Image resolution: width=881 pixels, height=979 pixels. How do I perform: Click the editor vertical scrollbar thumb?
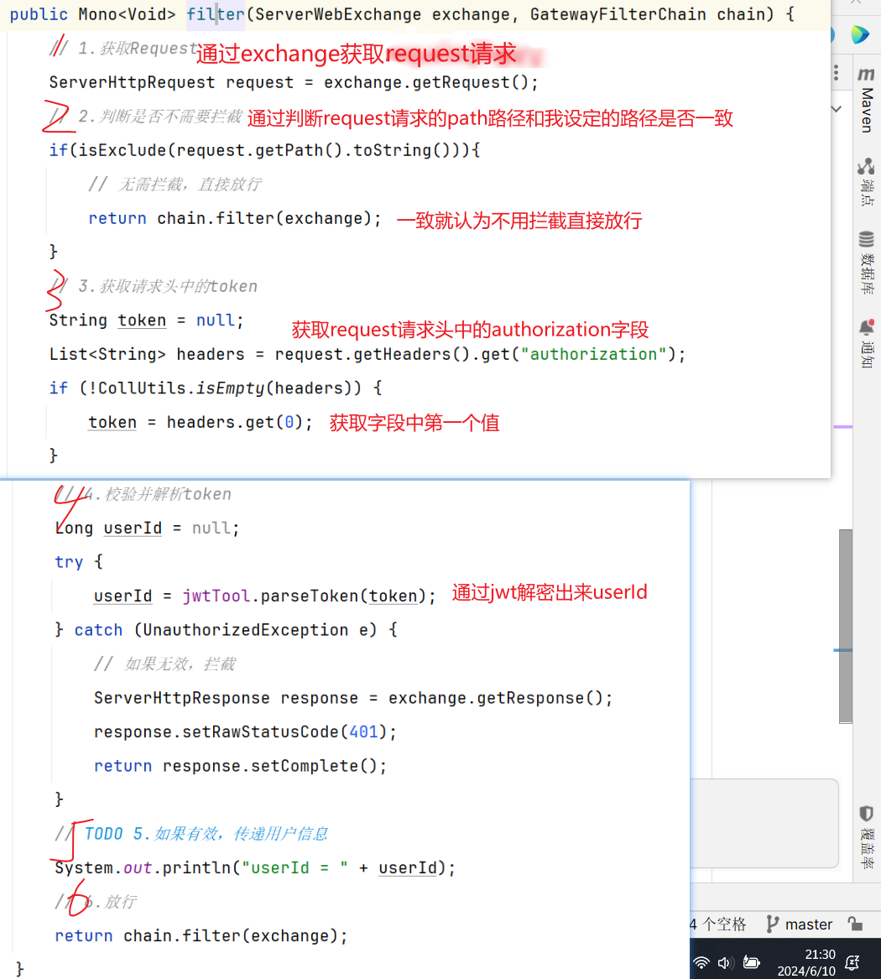click(846, 626)
